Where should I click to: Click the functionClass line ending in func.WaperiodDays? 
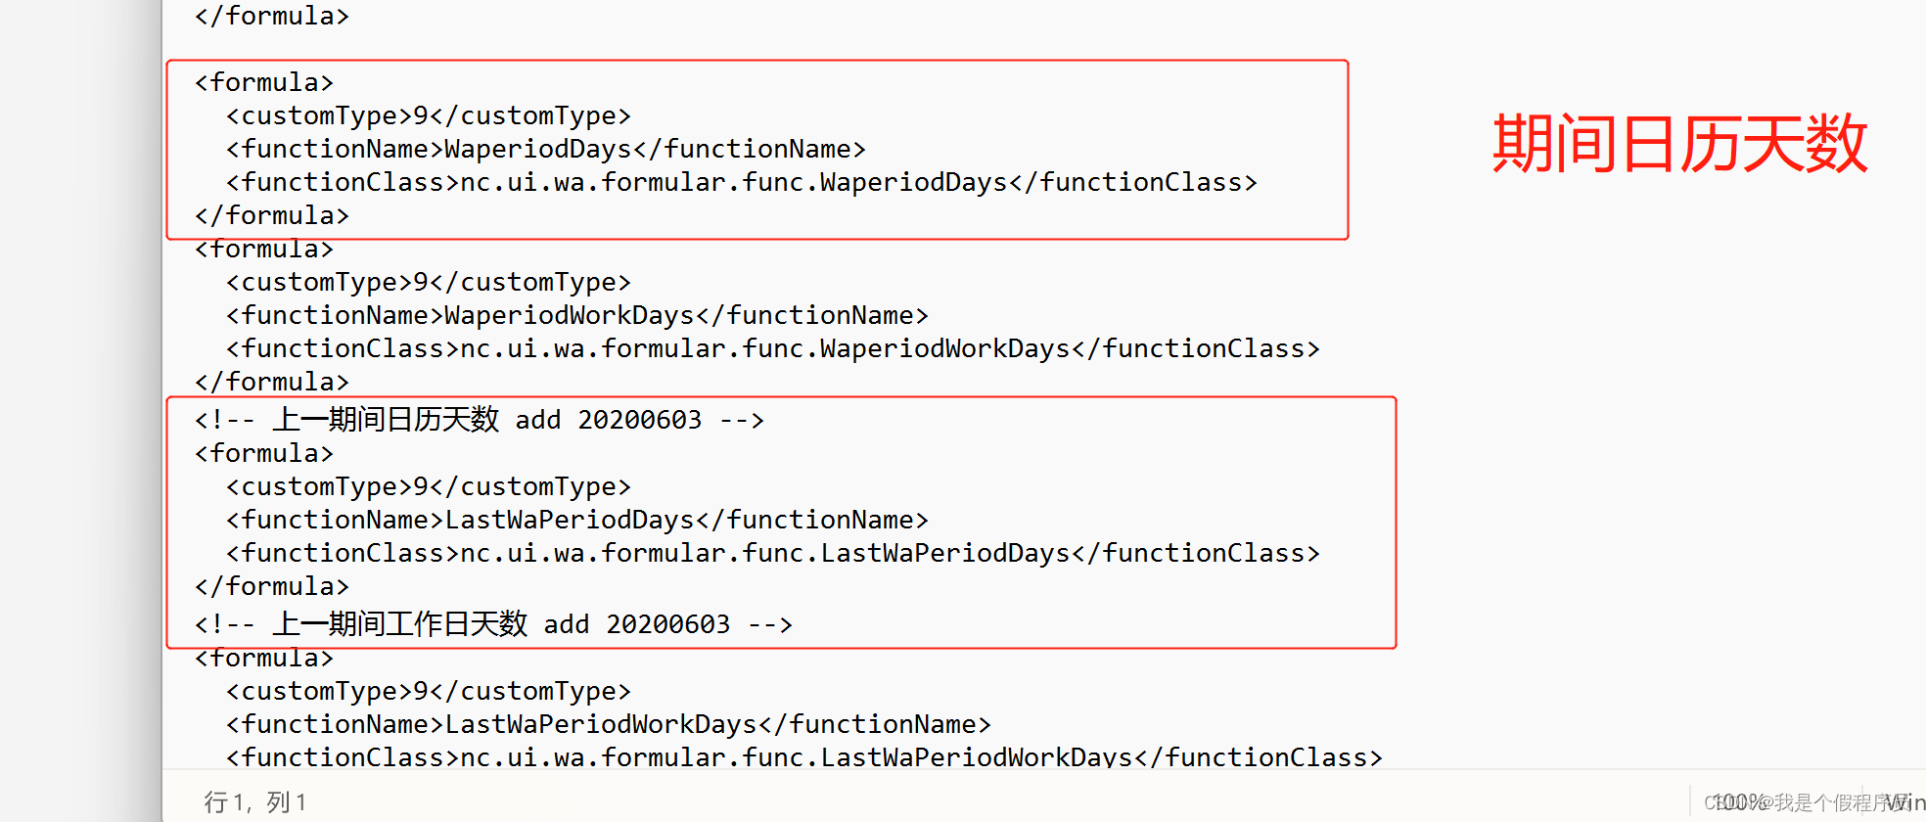[x=742, y=182]
